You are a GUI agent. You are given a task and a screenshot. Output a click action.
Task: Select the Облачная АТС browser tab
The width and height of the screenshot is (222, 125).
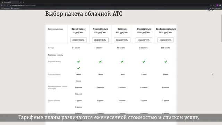pyautogui.click(x=11, y=2)
